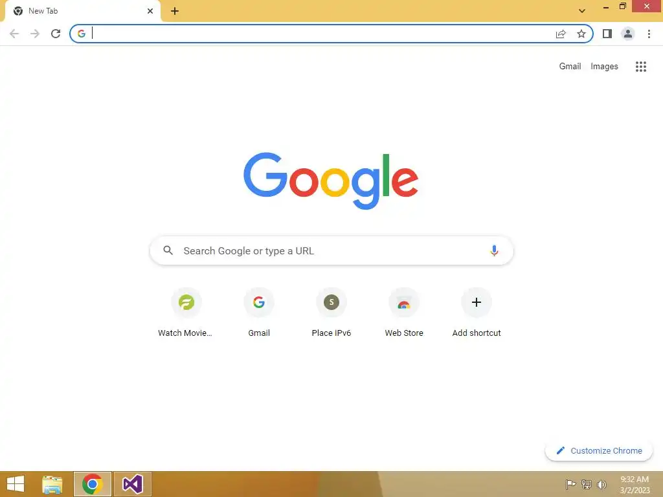Minimize the Chrome window

point(605,6)
